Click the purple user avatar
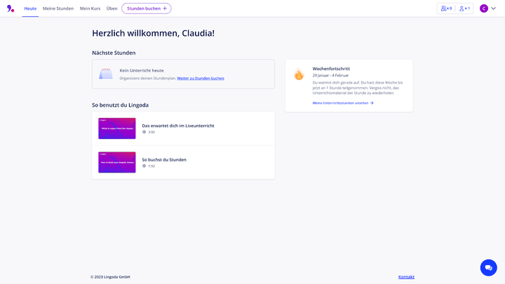 pyautogui.click(x=484, y=8)
